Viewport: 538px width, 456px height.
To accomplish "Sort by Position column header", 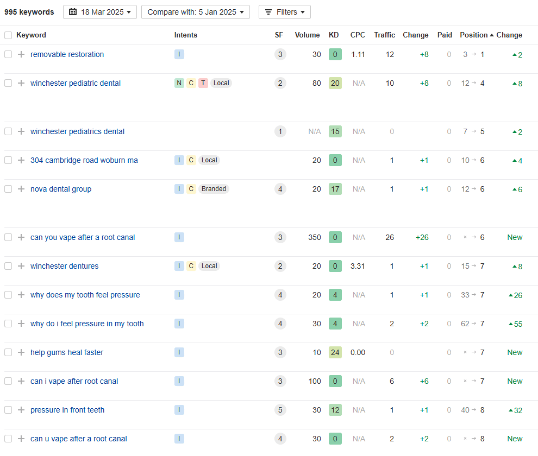I will coord(474,35).
